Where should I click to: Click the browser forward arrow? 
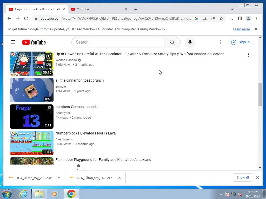(18, 18)
